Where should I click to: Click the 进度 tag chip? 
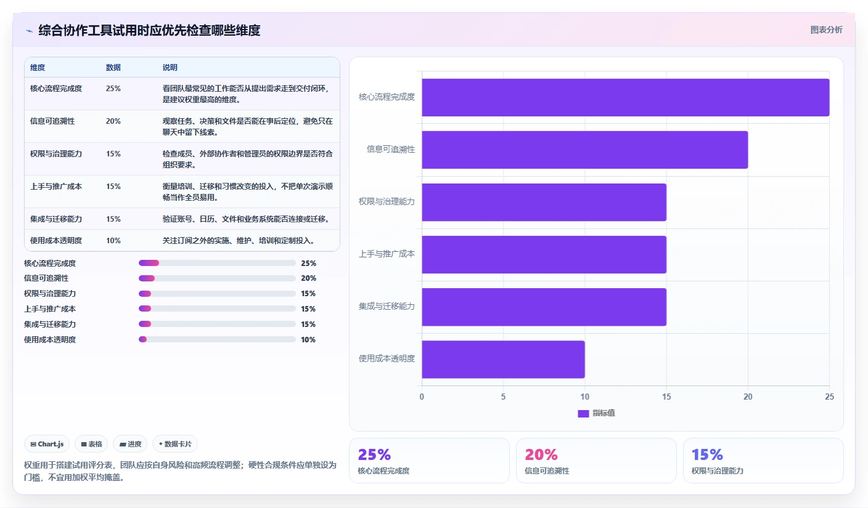coord(130,444)
